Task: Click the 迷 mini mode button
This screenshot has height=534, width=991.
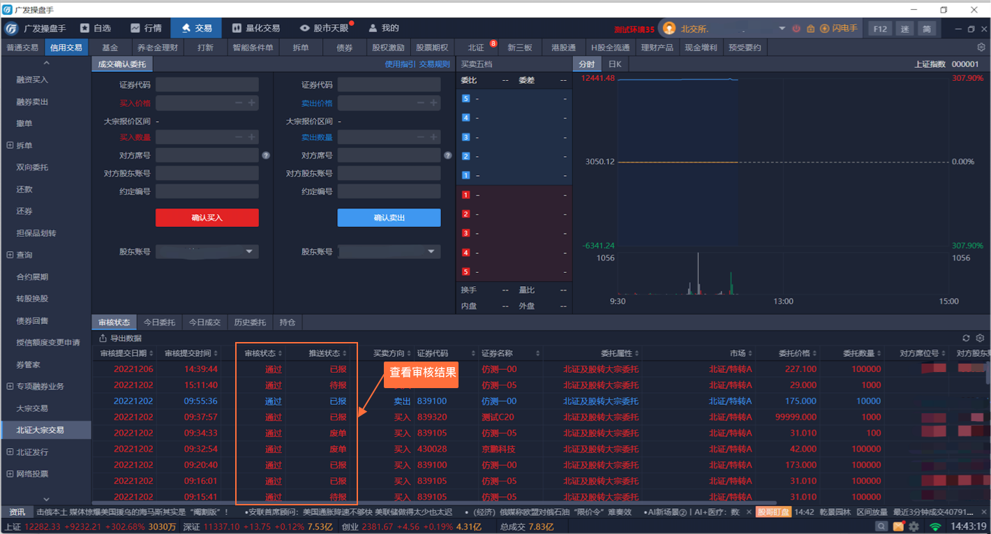Action: (x=904, y=29)
